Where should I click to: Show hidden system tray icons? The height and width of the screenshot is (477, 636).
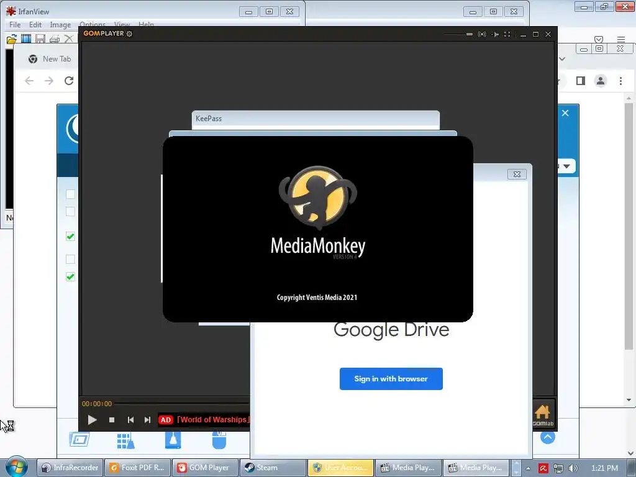point(528,468)
